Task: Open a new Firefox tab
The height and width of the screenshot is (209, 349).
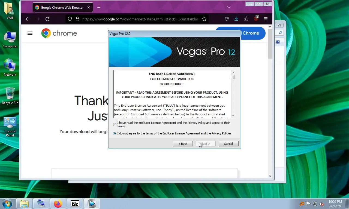Action: point(99,8)
